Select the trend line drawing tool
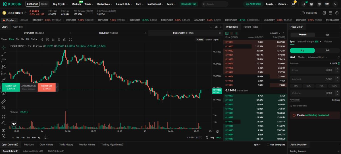This screenshot has height=154, width=341. [3, 54]
